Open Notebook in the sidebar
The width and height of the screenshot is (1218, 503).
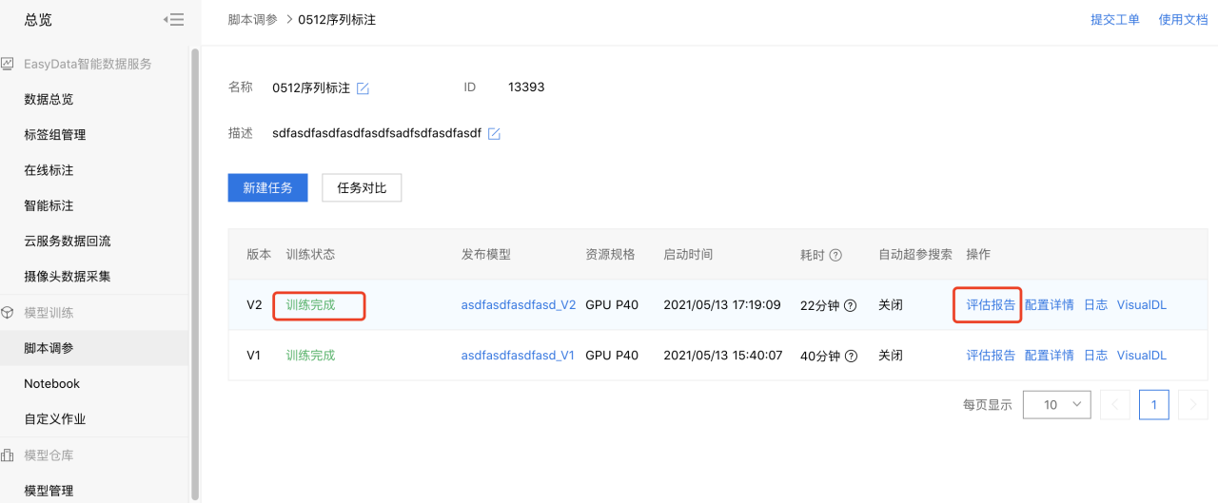(52, 383)
